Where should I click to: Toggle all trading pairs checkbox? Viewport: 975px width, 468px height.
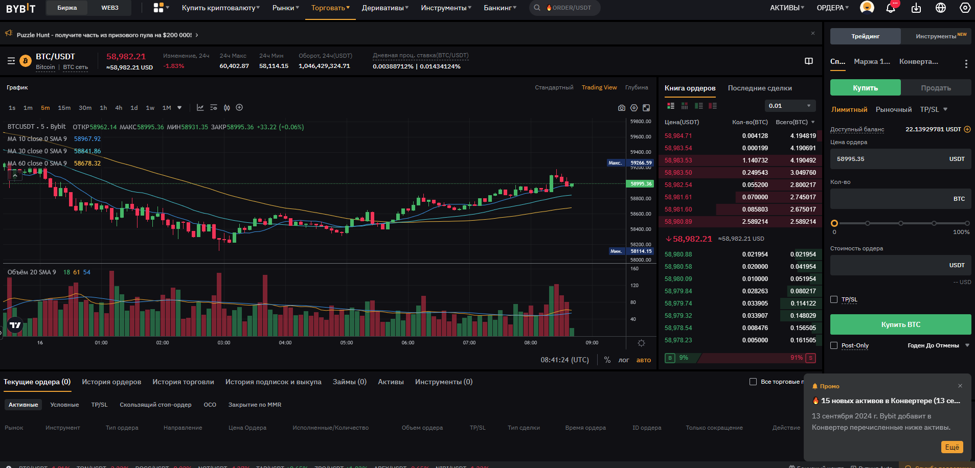point(753,382)
